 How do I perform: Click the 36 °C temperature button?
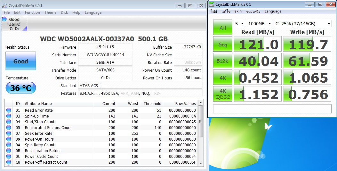tap(21, 88)
